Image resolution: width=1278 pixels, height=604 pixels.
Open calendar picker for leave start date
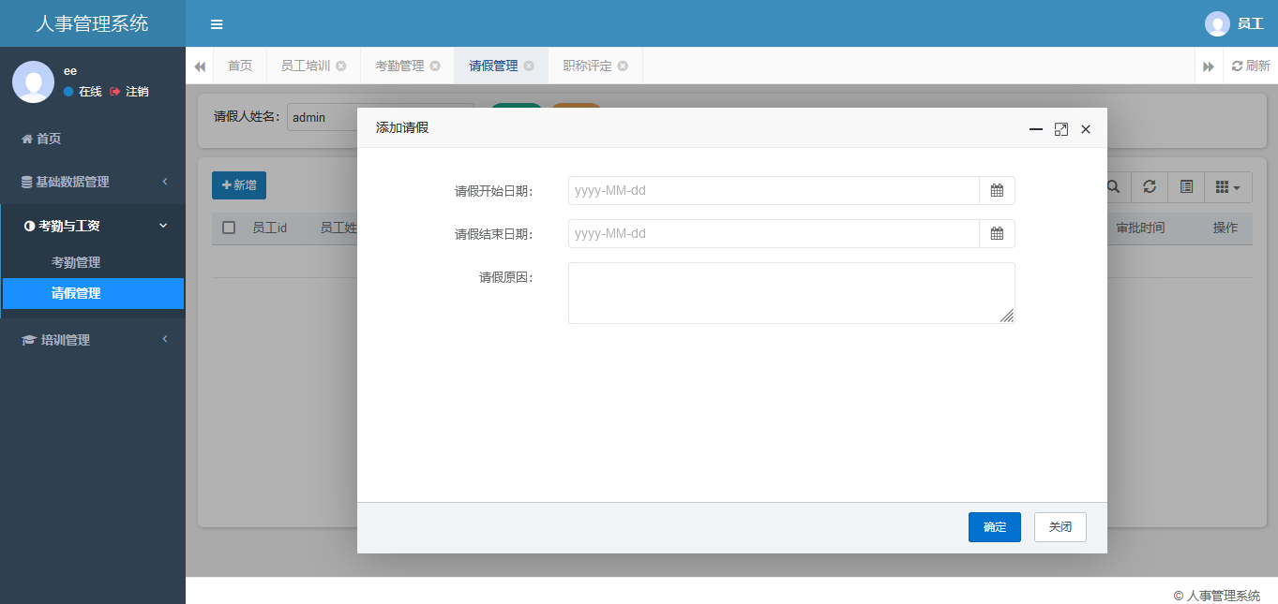(x=997, y=190)
